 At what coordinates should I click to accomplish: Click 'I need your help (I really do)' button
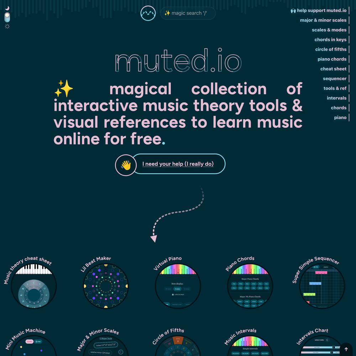(178, 164)
